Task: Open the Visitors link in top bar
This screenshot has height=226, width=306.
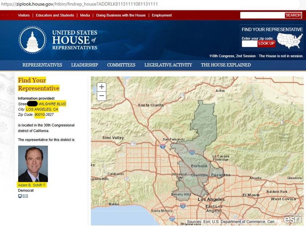Action: [24, 15]
